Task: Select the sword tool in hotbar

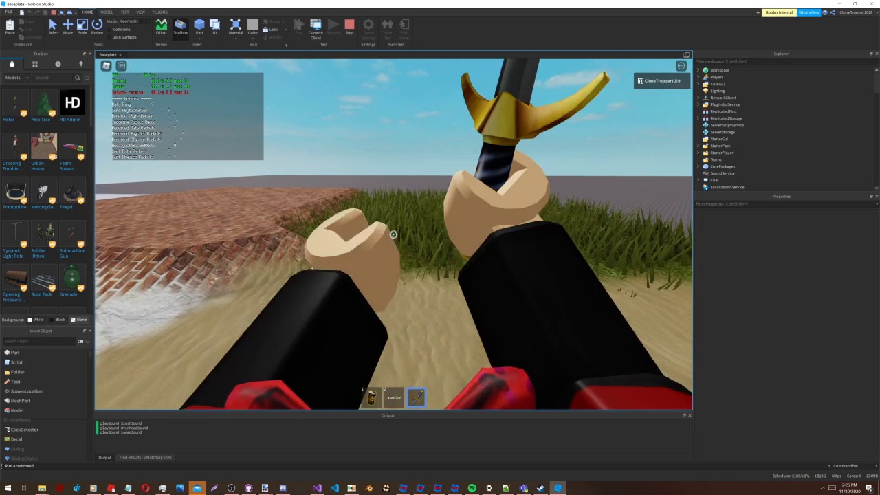Action: click(416, 397)
